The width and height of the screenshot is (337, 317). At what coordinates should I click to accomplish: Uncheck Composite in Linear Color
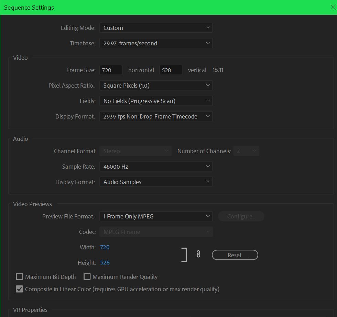point(20,289)
